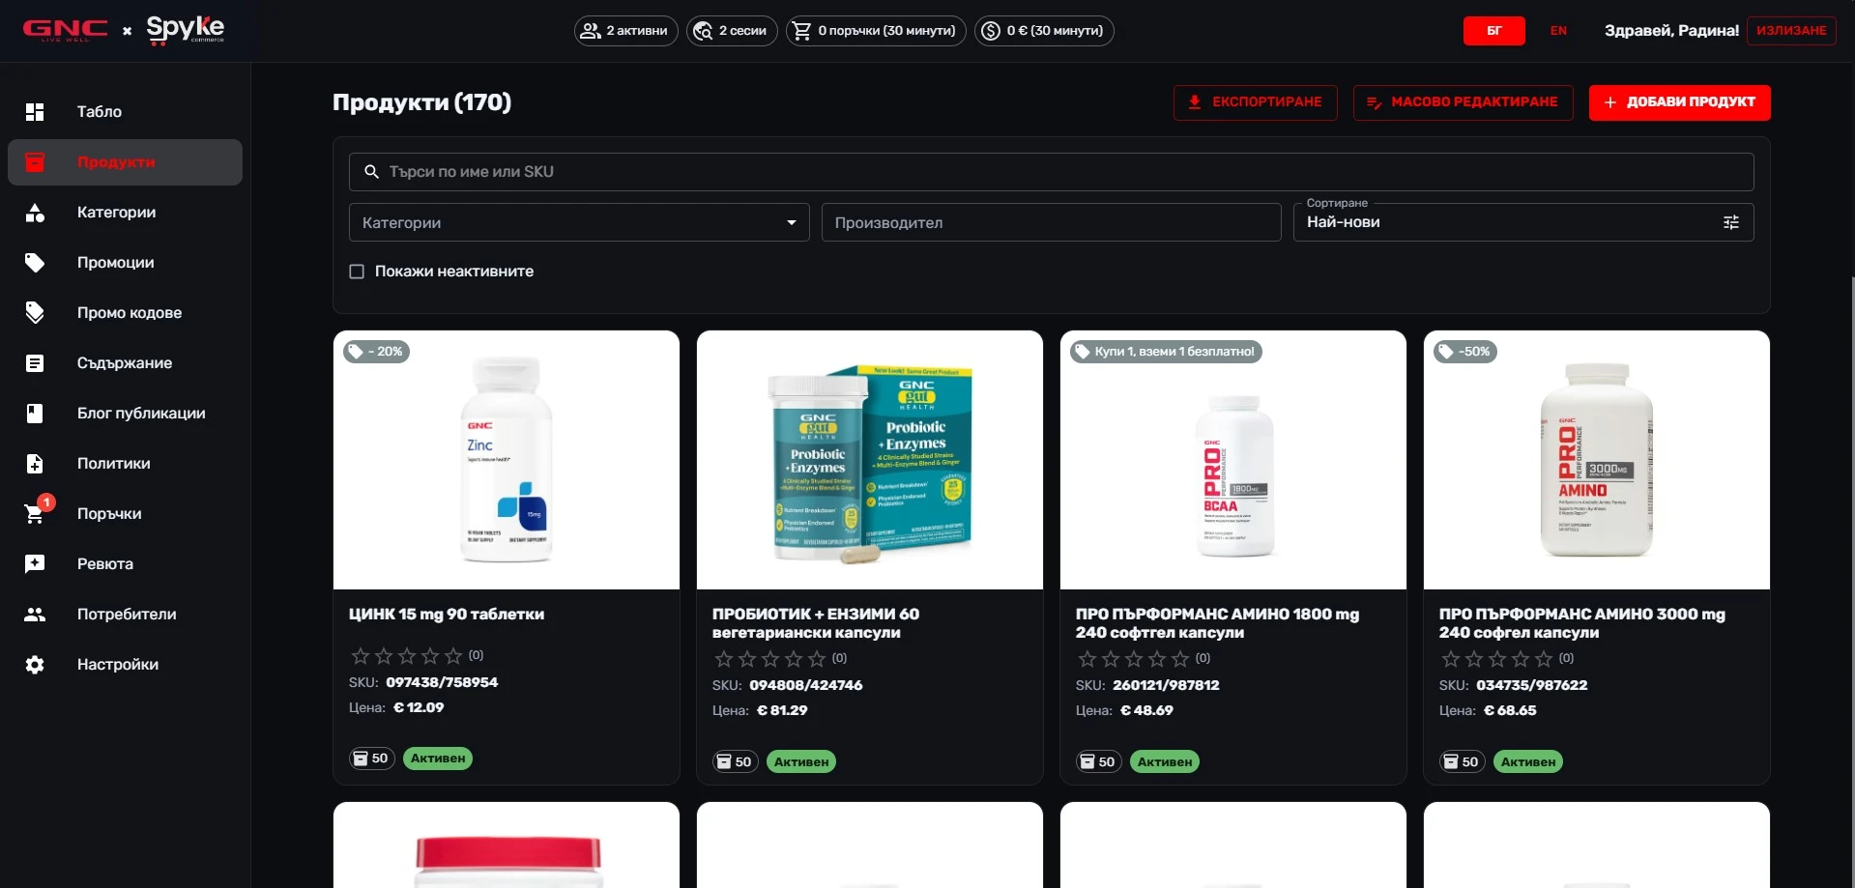Click the Политики file icon
Screen dimensions: 1855x888
pyautogui.click(x=35, y=464)
